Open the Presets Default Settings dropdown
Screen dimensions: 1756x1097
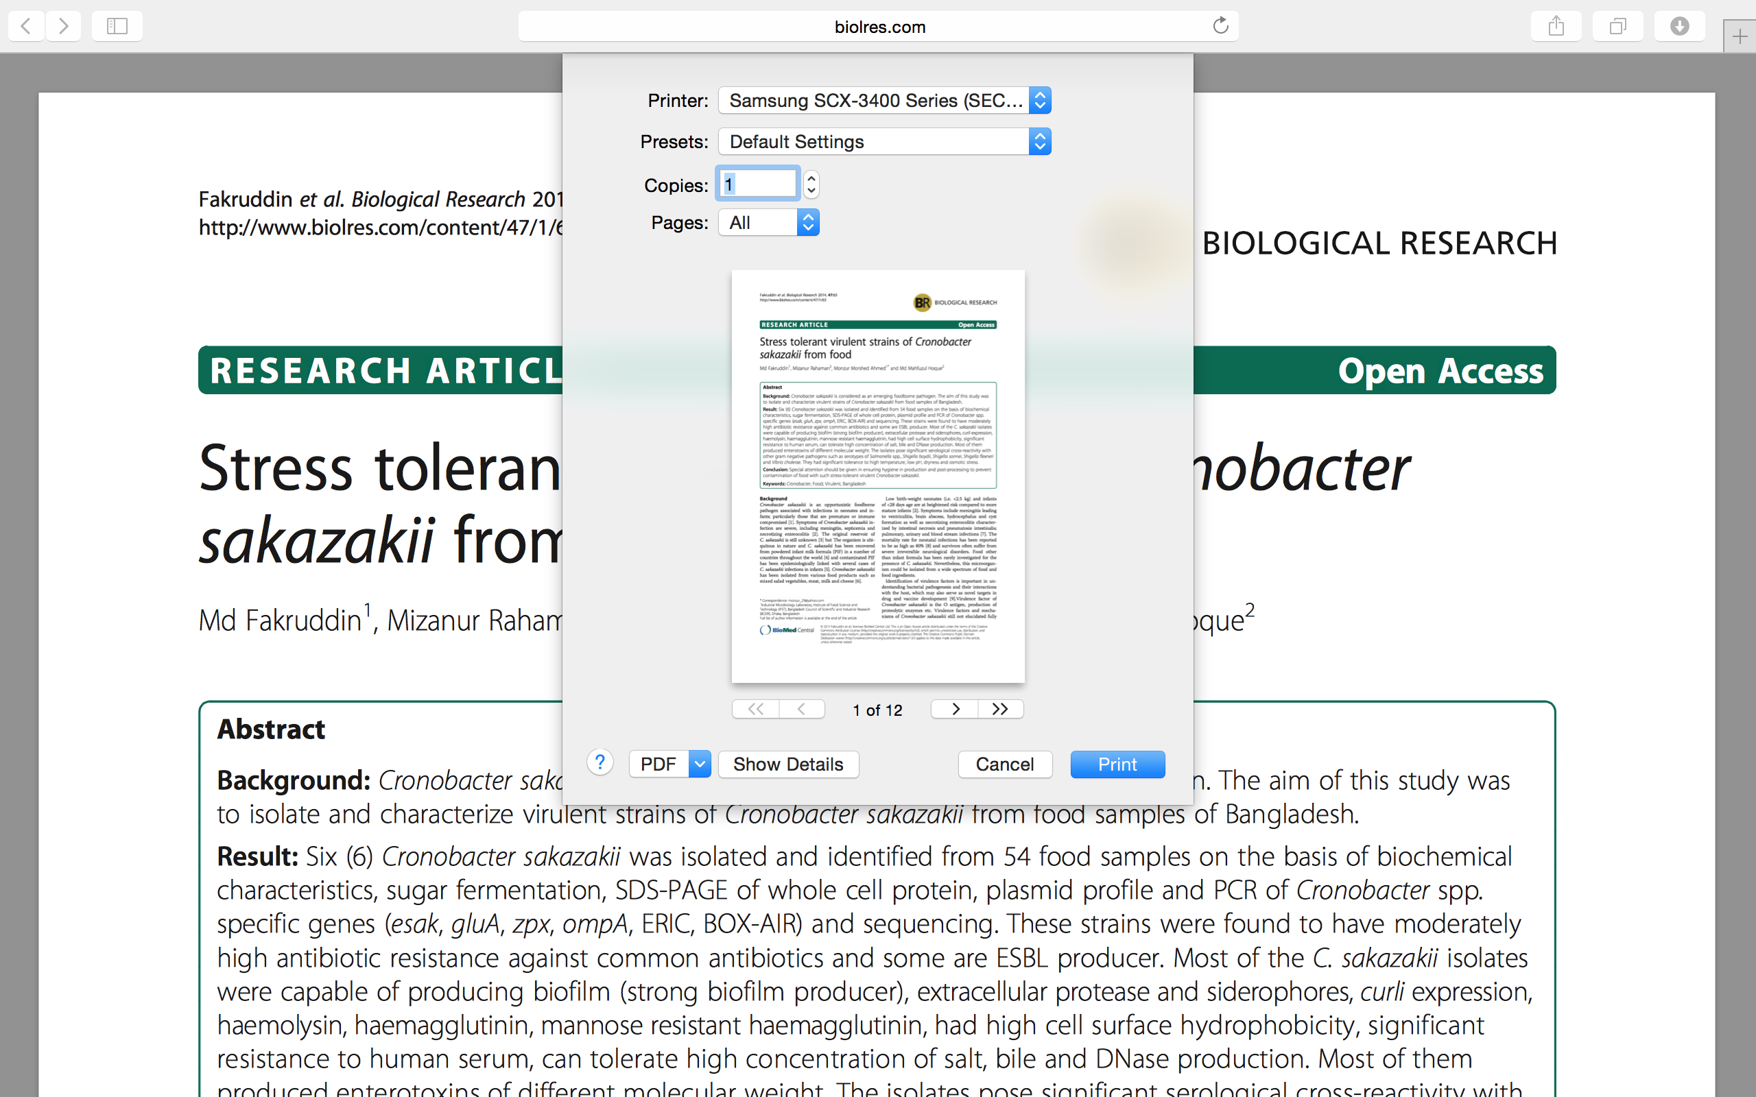point(883,141)
